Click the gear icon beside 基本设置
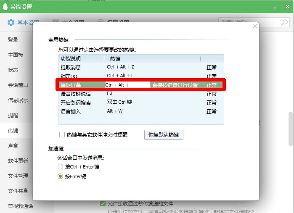294x213 pixels. click(11, 23)
